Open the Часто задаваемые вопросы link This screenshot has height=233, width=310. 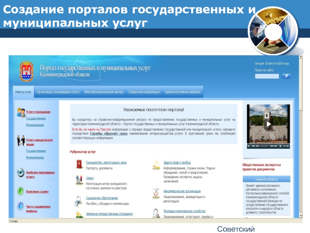click(x=38, y=209)
